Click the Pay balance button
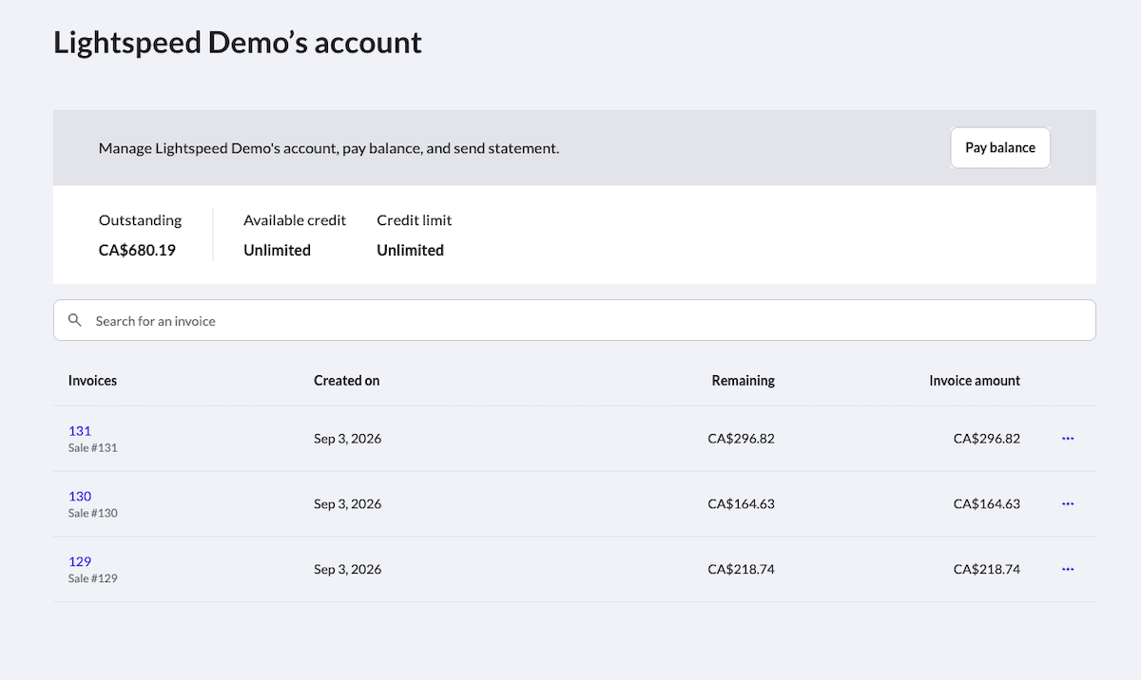The image size is (1141, 680). (x=1000, y=148)
